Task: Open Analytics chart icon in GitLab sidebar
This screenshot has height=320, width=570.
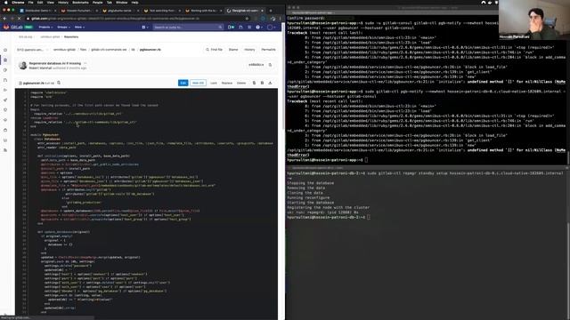Action: click(x=5, y=140)
